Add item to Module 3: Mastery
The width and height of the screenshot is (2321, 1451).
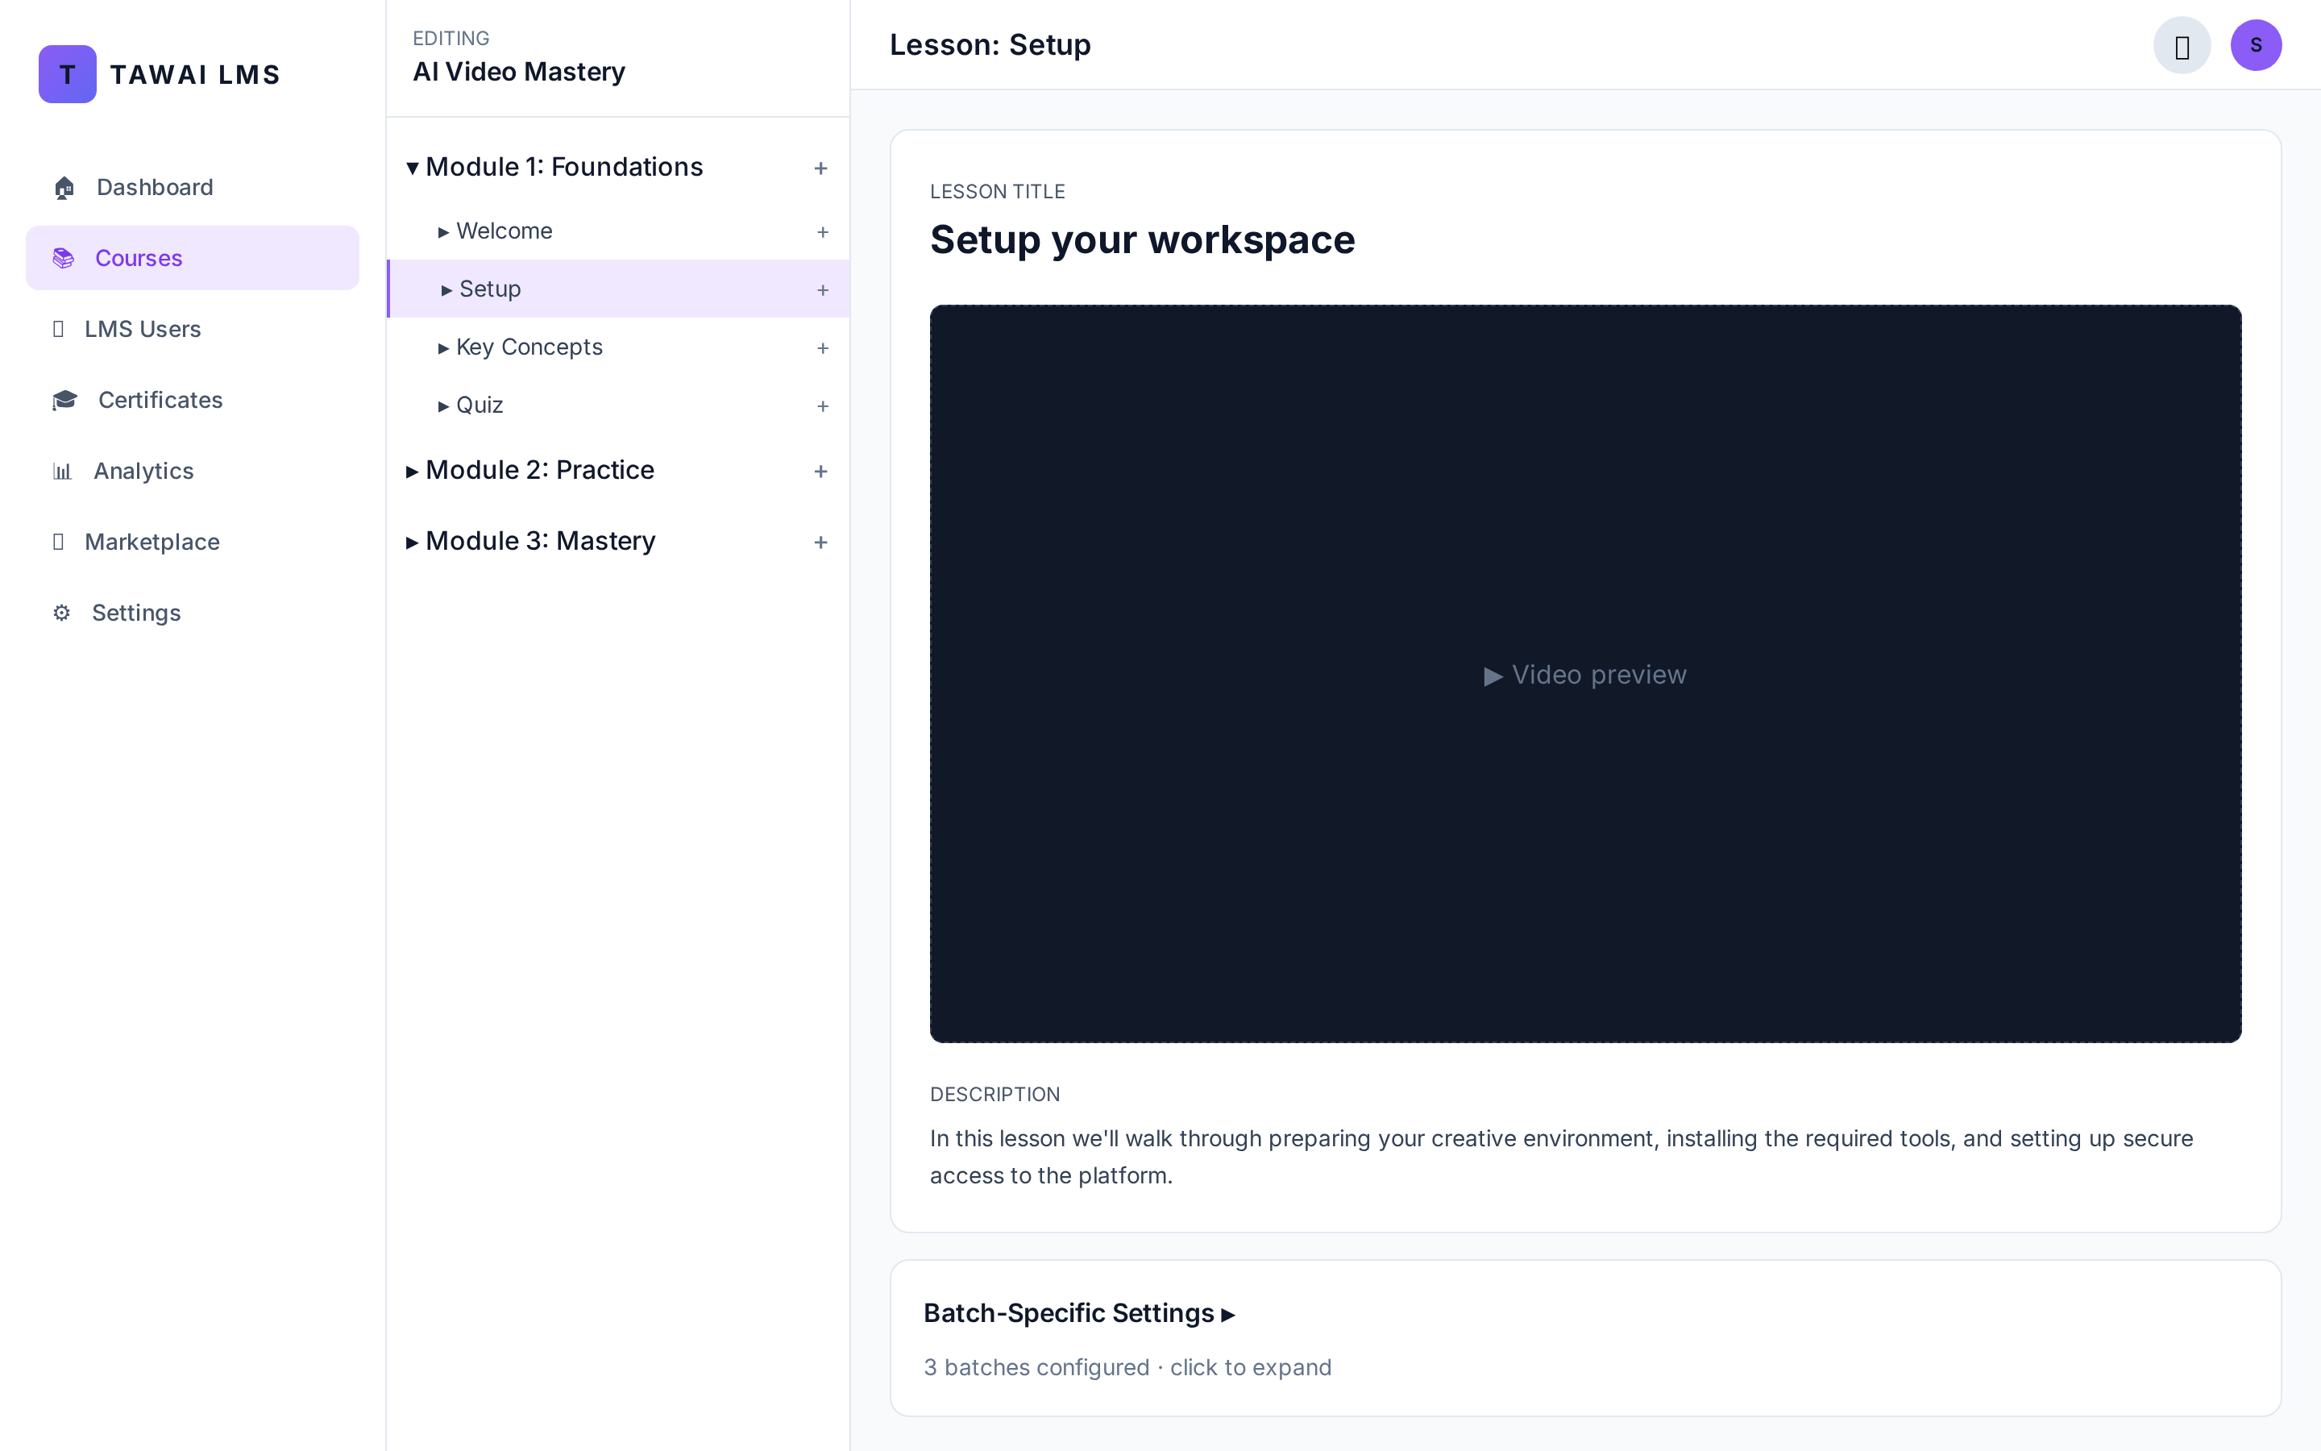pos(821,543)
